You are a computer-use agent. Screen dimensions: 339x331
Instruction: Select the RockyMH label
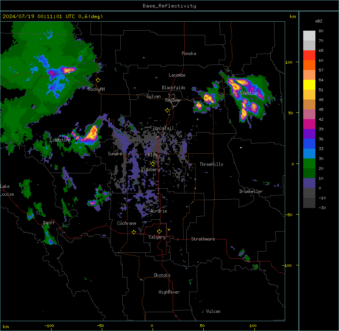[96, 89]
